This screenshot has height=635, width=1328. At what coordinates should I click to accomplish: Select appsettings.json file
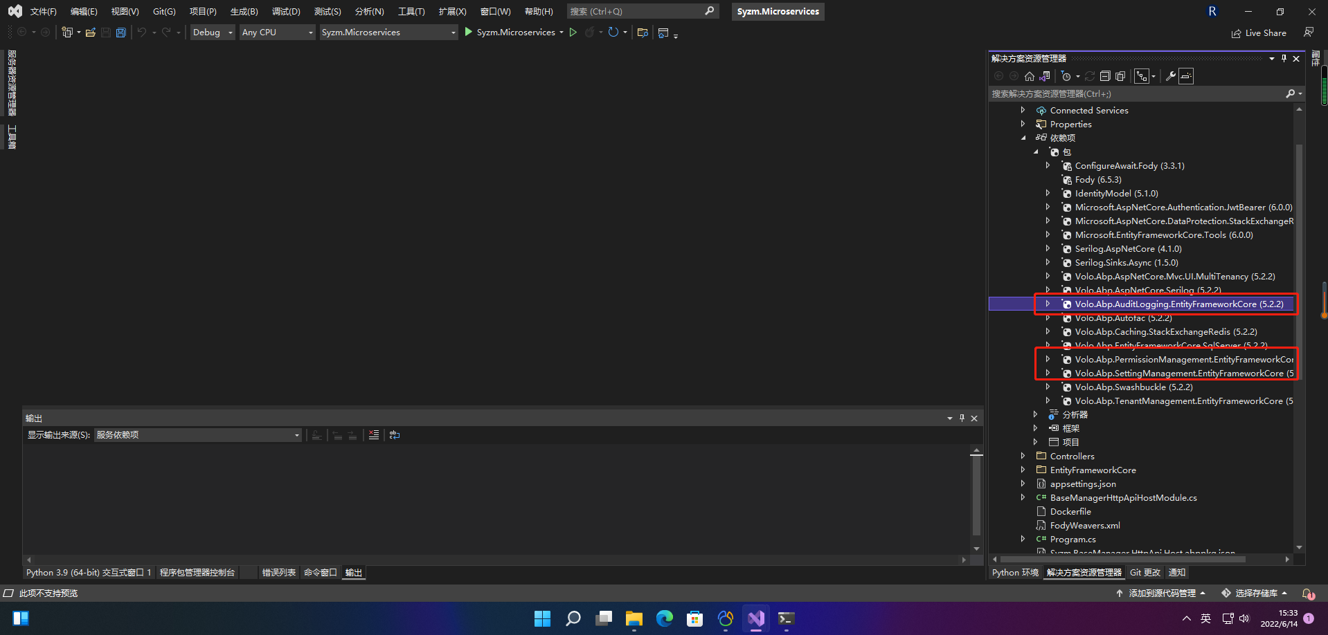coord(1083,484)
